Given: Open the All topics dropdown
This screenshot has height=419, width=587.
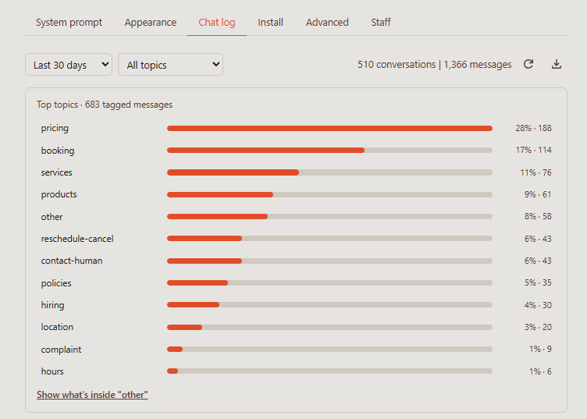Looking at the screenshot, I should pyautogui.click(x=170, y=64).
